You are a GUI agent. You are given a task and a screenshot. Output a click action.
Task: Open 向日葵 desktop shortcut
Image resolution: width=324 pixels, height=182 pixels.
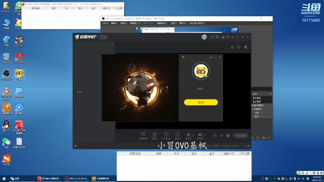pos(6,160)
